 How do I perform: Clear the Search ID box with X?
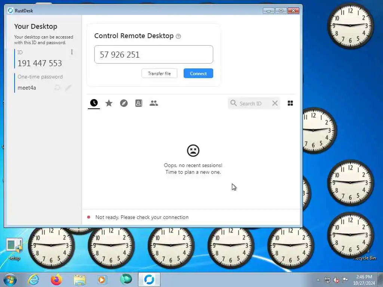[x=275, y=103]
